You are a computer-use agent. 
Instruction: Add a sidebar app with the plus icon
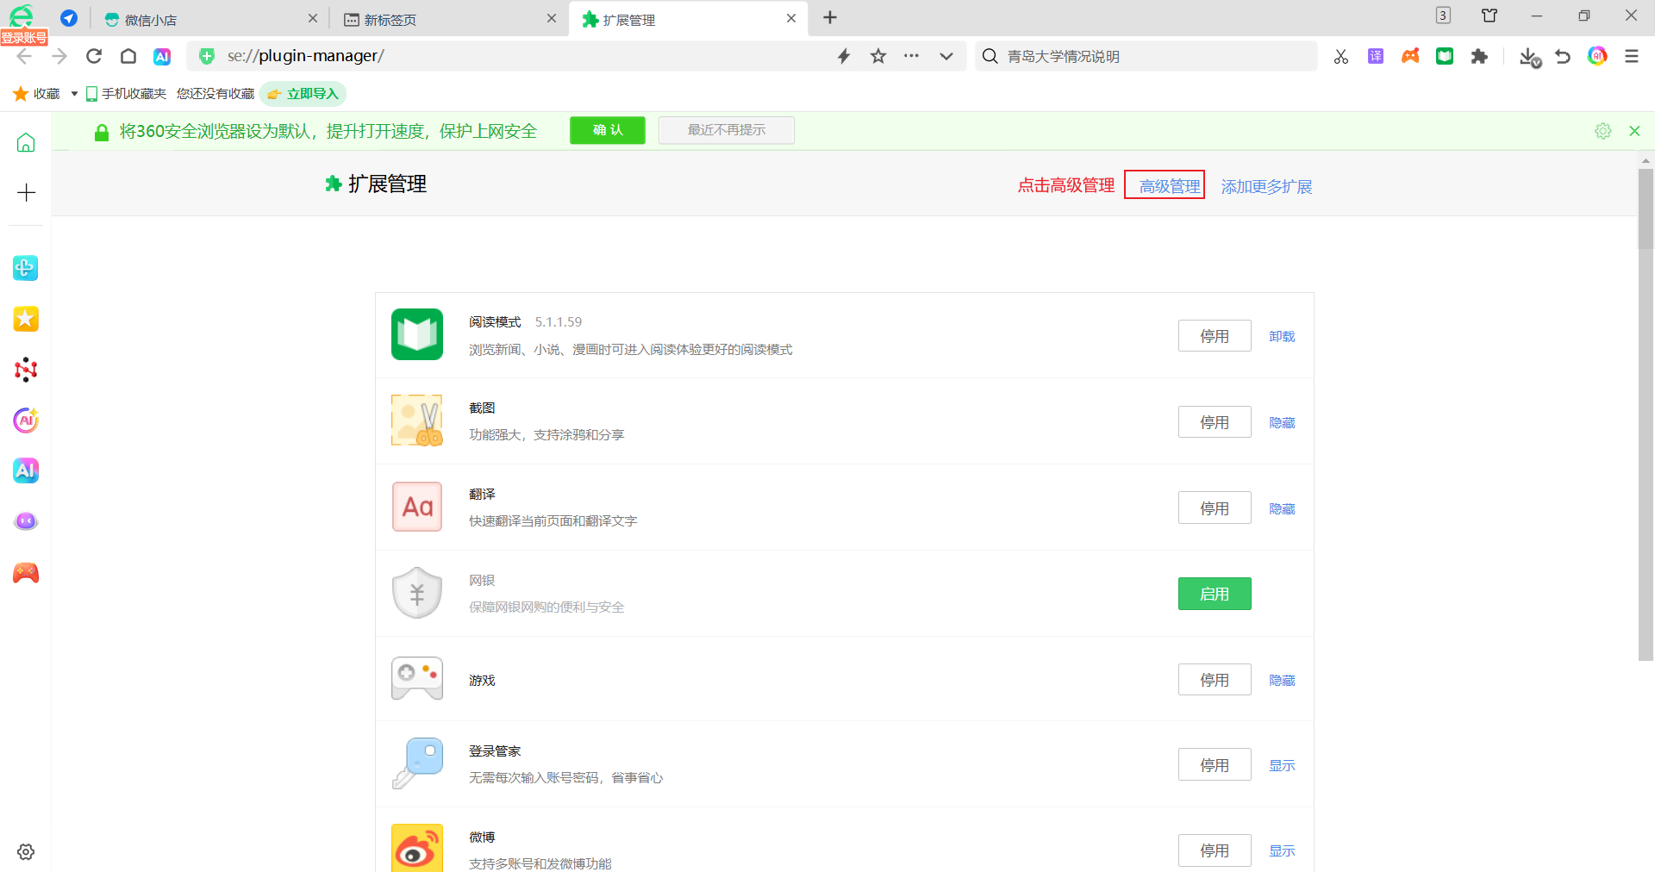(x=26, y=192)
